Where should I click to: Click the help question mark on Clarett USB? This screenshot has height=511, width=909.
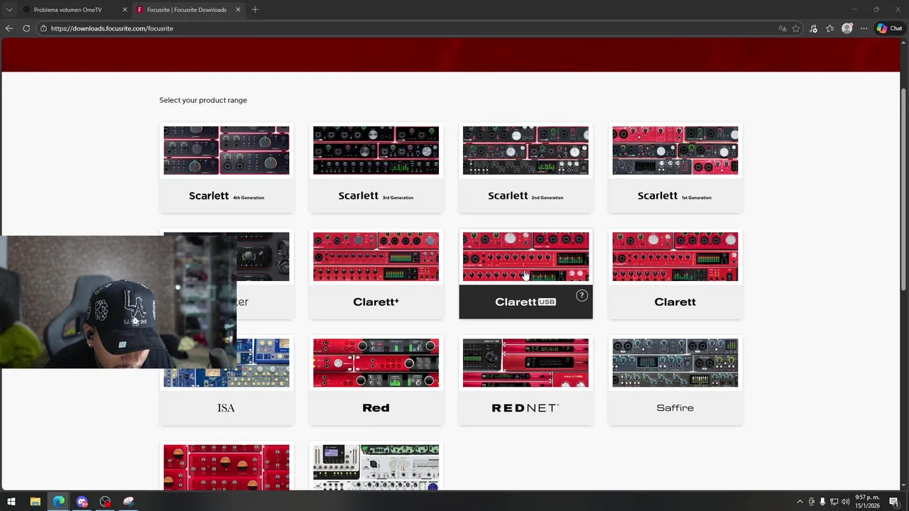pyautogui.click(x=582, y=295)
